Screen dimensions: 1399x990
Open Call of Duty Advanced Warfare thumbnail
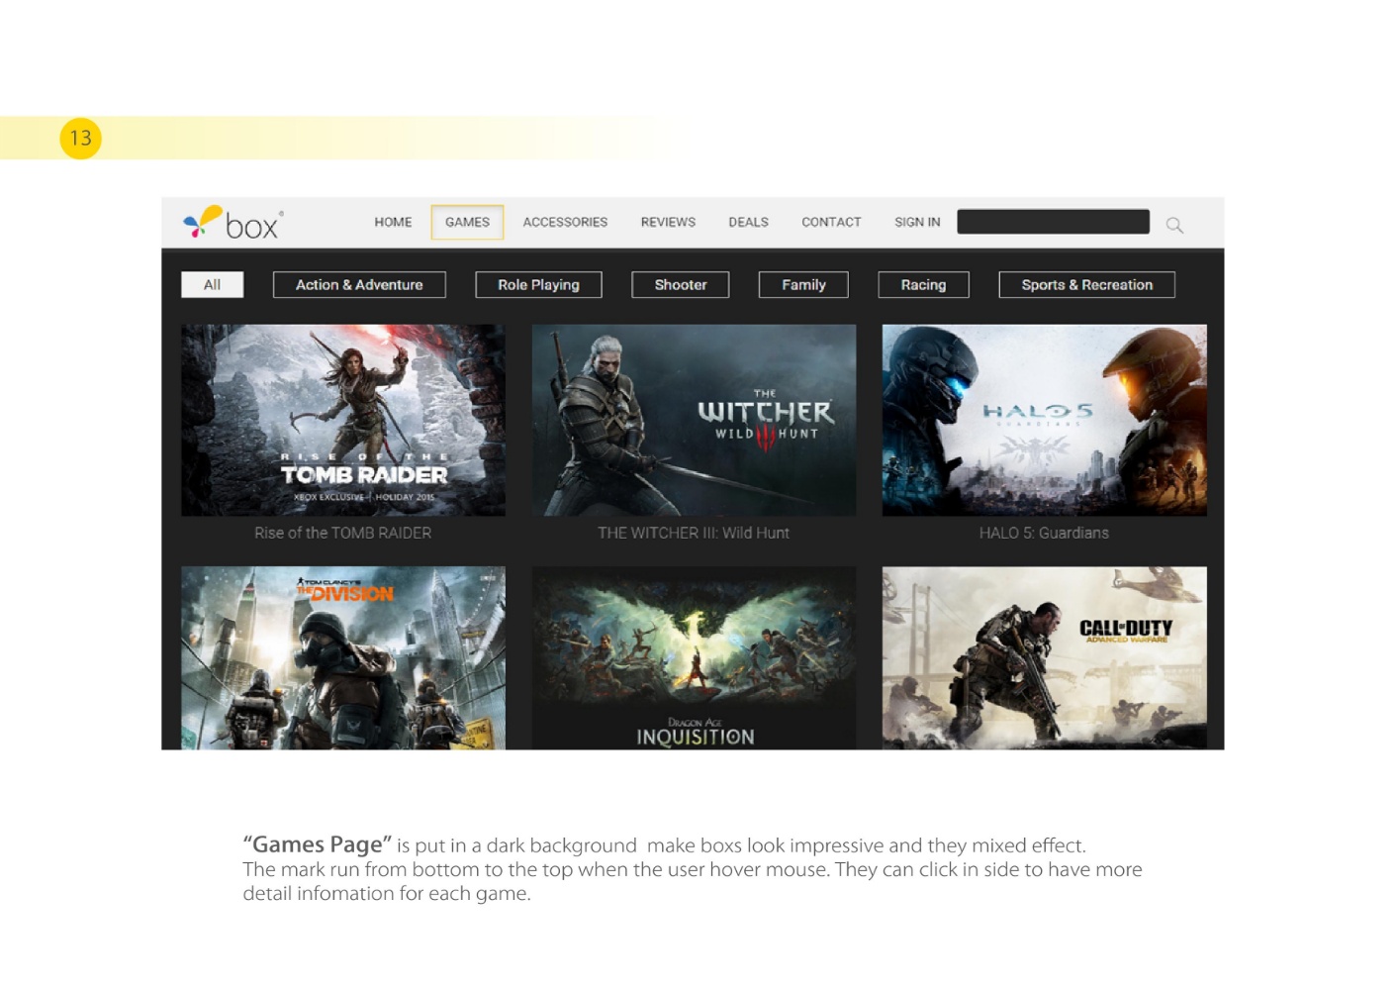(1044, 658)
